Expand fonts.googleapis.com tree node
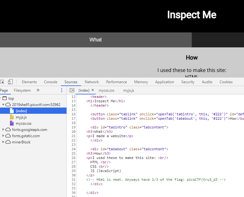Image resolution: width=244 pixels, height=197 pixels. coord(3,129)
